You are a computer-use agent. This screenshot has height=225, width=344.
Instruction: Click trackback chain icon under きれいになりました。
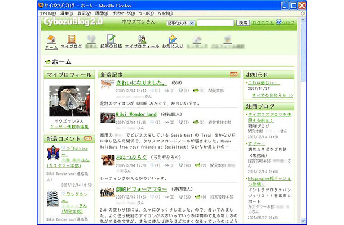(x=166, y=91)
